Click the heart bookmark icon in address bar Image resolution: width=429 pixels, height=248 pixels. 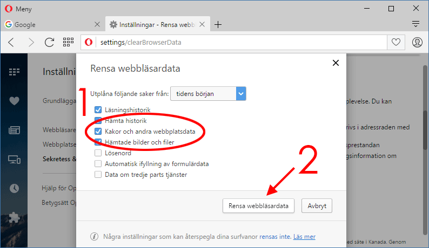click(x=396, y=42)
